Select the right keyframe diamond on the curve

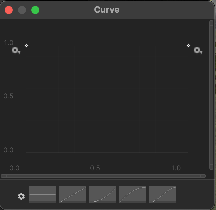tap(188, 46)
